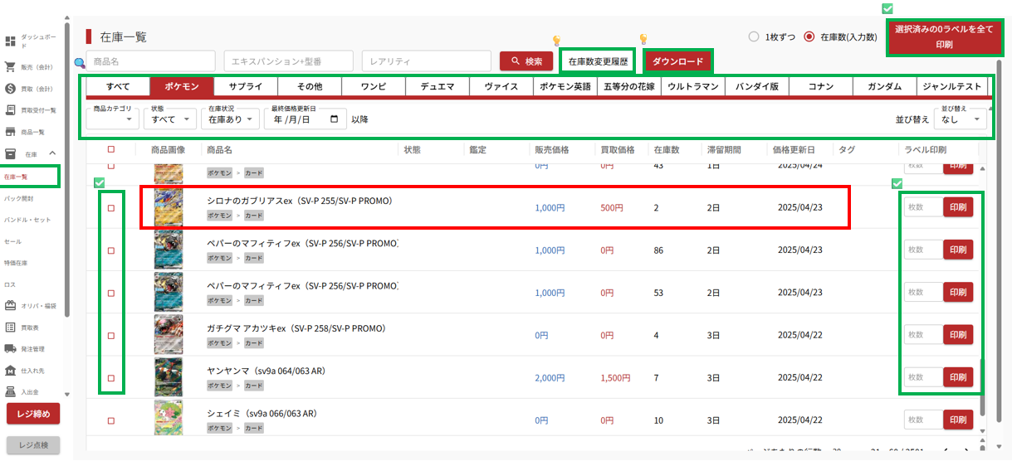Click the box icon beside 在庫
This screenshot has height=461, width=1012.
click(10, 154)
